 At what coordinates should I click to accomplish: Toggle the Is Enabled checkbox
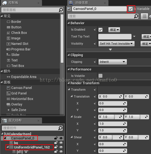pyautogui.click(x=100, y=30)
